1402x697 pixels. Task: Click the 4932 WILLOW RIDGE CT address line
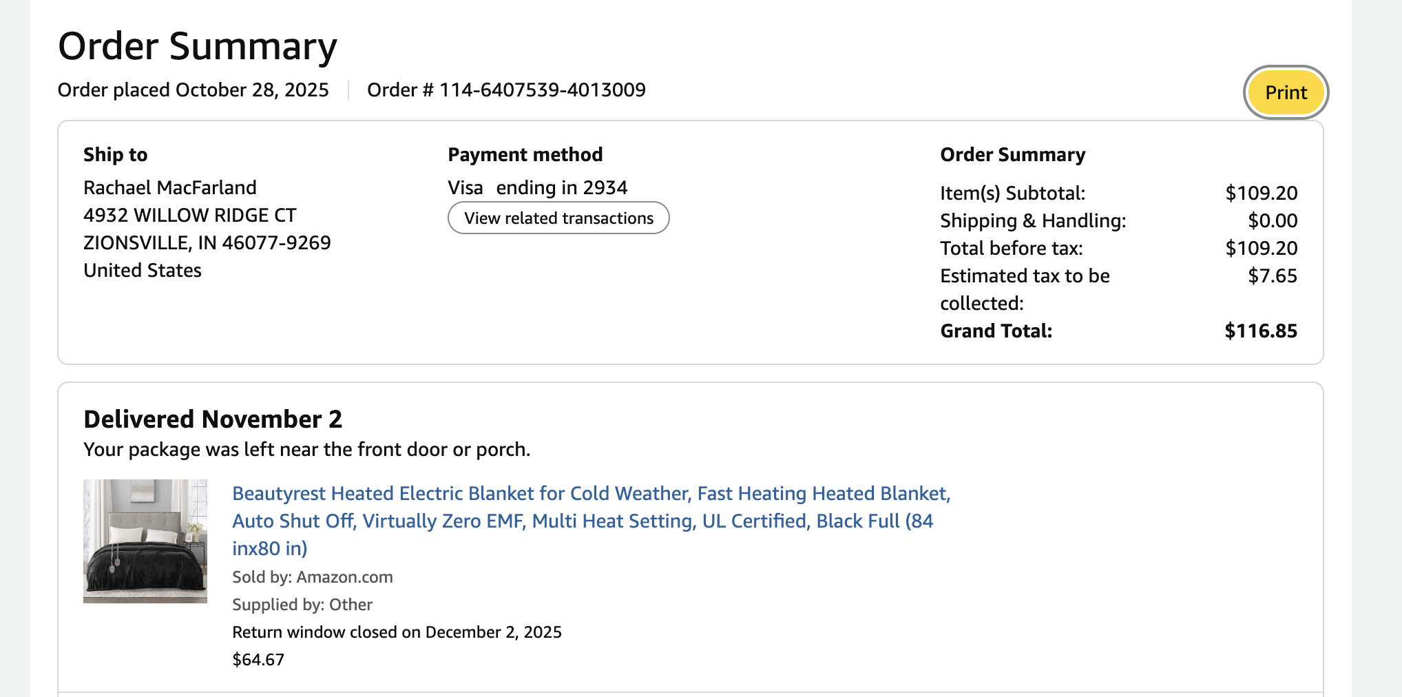click(x=190, y=215)
